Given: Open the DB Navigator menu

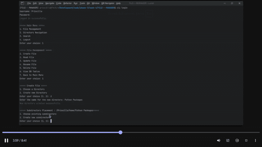Looking at the screenshot, I should point(108,3).
